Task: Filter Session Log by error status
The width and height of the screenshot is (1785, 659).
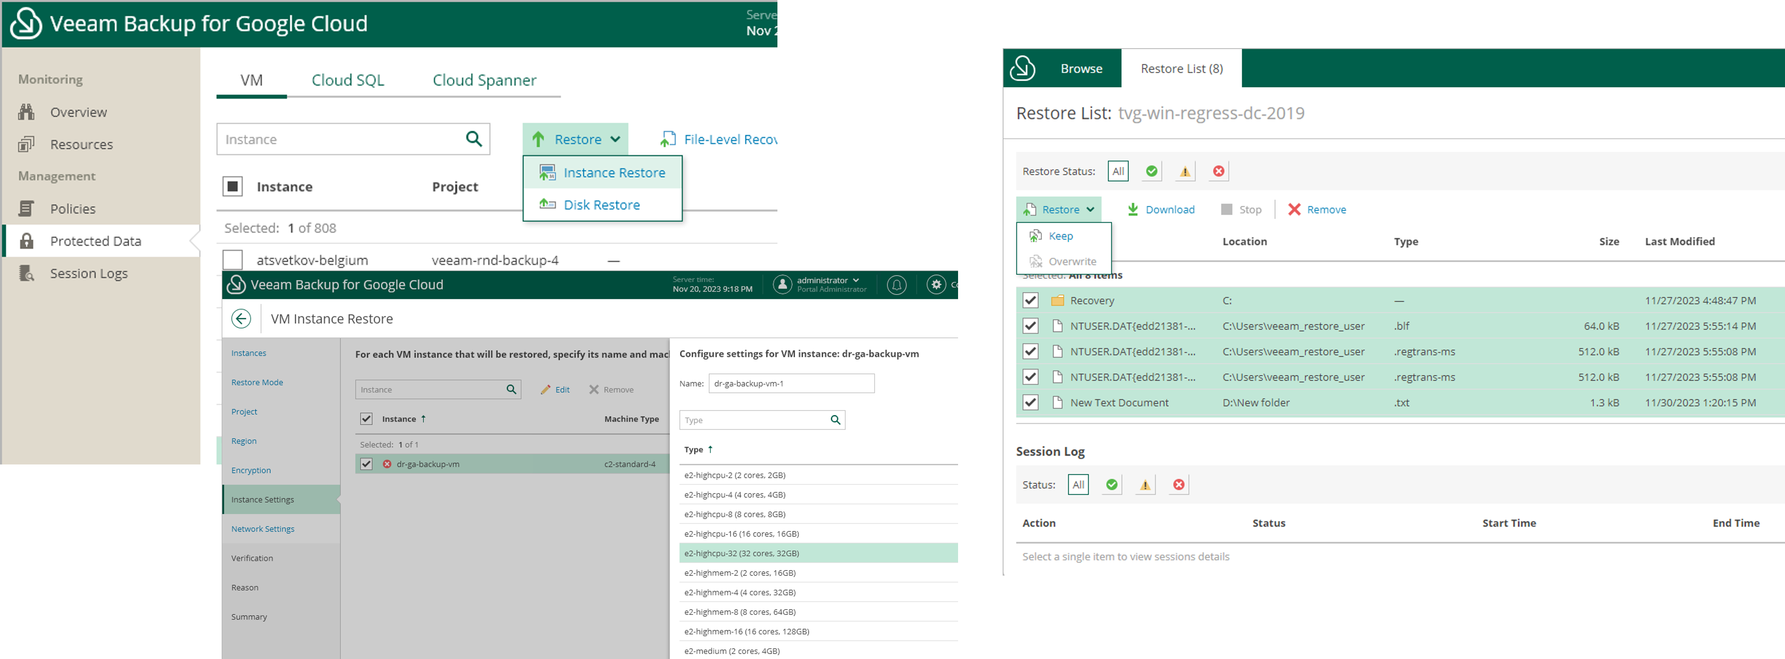Action: pyautogui.click(x=1179, y=485)
